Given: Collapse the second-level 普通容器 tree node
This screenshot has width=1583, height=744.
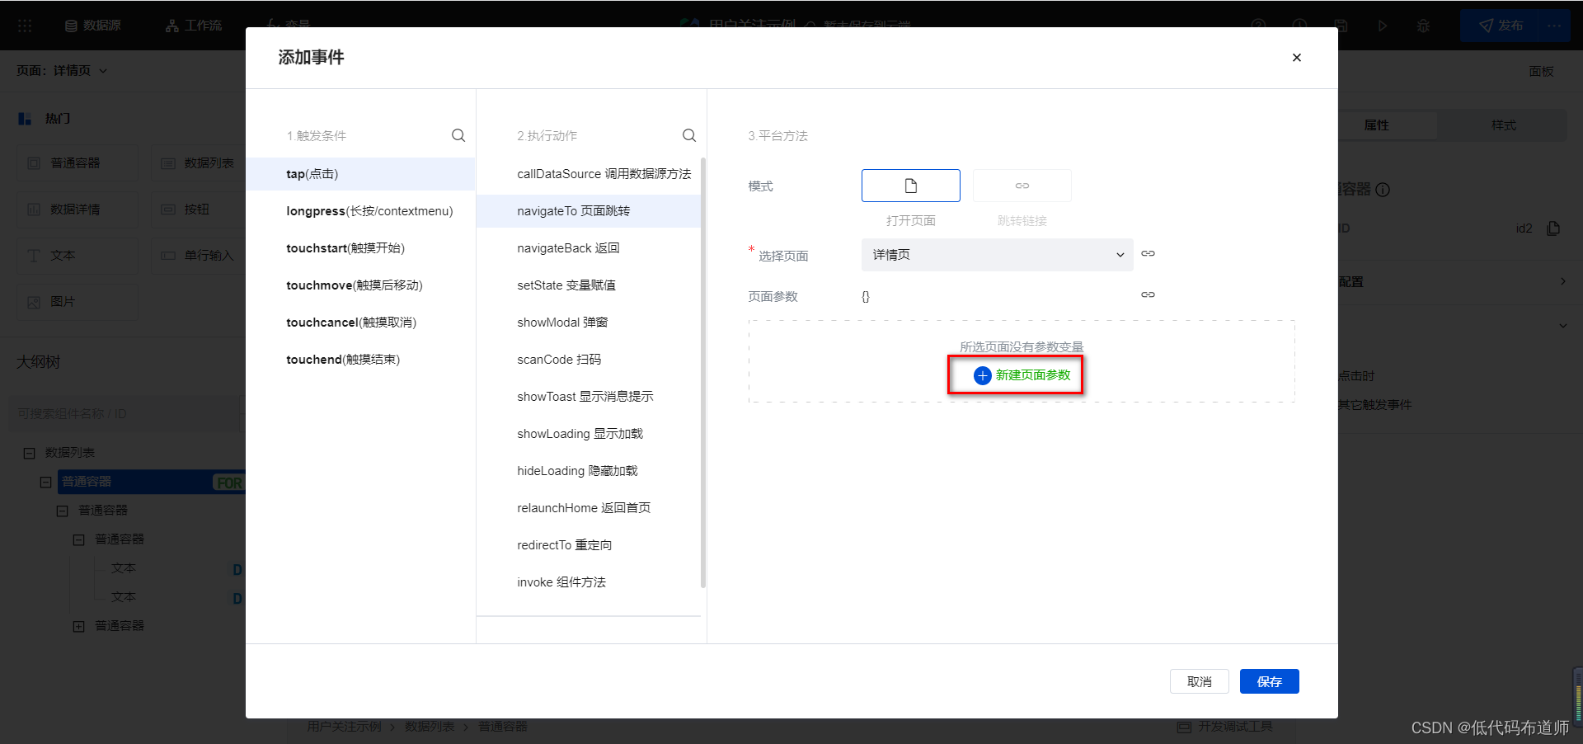Looking at the screenshot, I should (63, 511).
